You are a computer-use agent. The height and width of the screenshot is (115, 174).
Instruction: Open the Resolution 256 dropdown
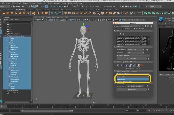(x=136, y=53)
